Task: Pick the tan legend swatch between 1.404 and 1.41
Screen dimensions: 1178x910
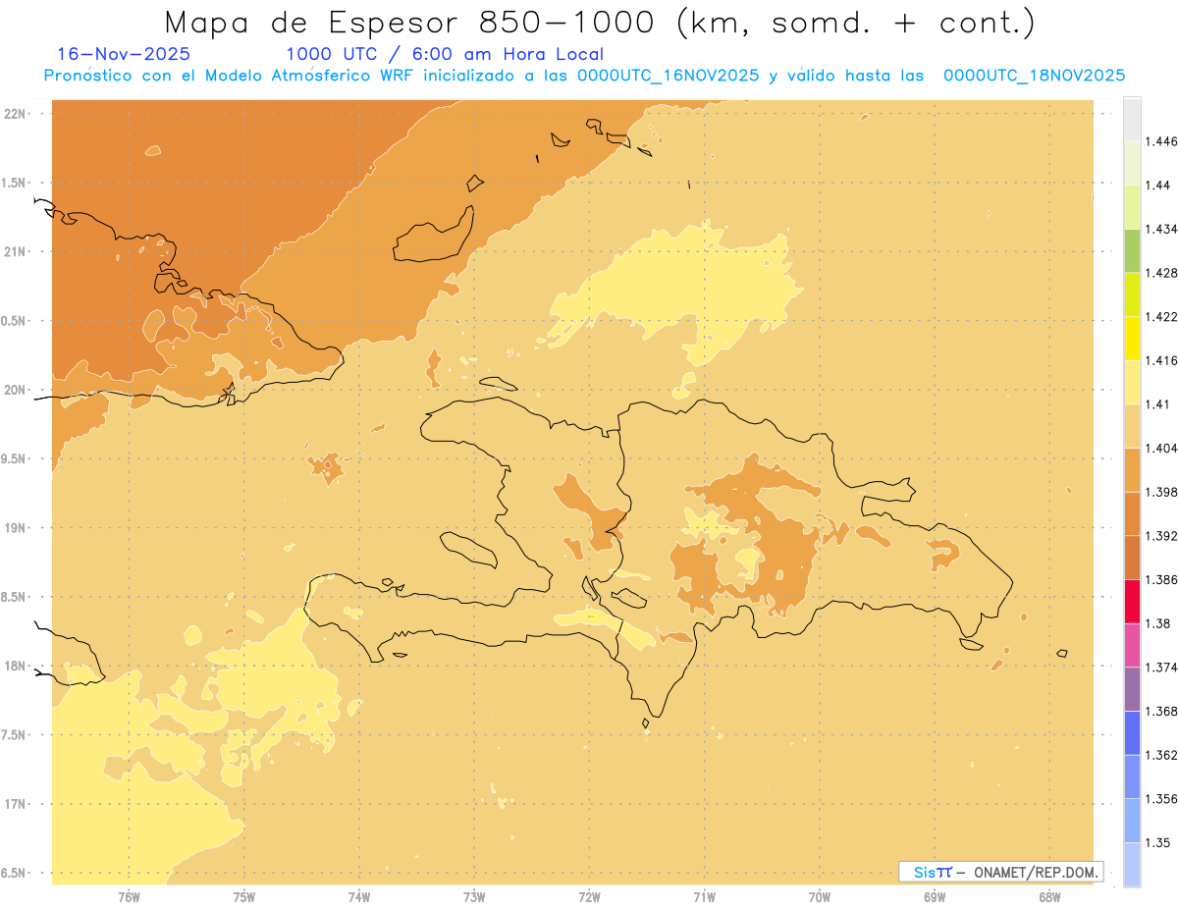Action: 1132,426
